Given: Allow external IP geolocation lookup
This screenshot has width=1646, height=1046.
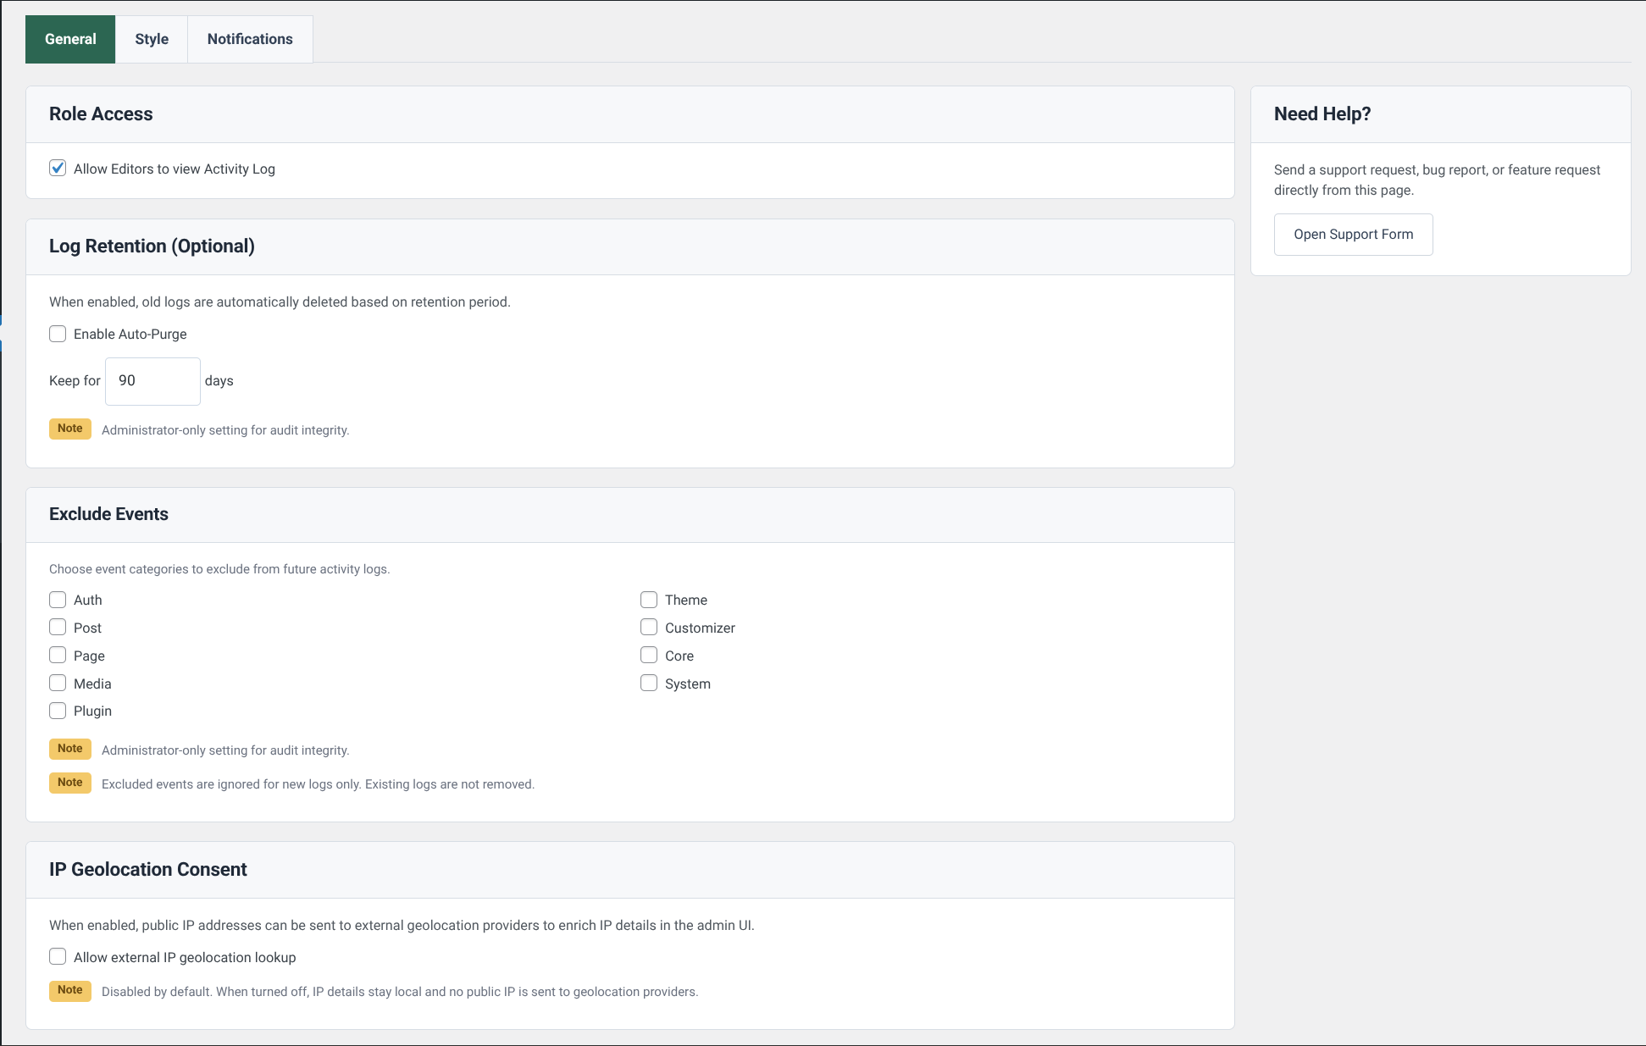Looking at the screenshot, I should point(58,956).
